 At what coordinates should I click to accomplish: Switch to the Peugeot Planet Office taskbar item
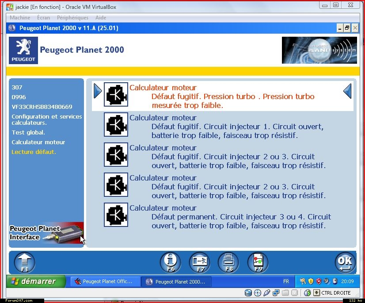coord(105,281)
